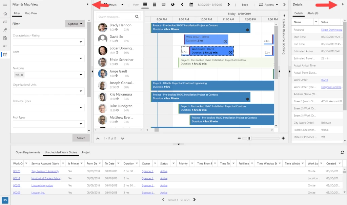Go to Home in left sidebar
The width and height of the screenshot is (347, 205).
tap(5, 14)
